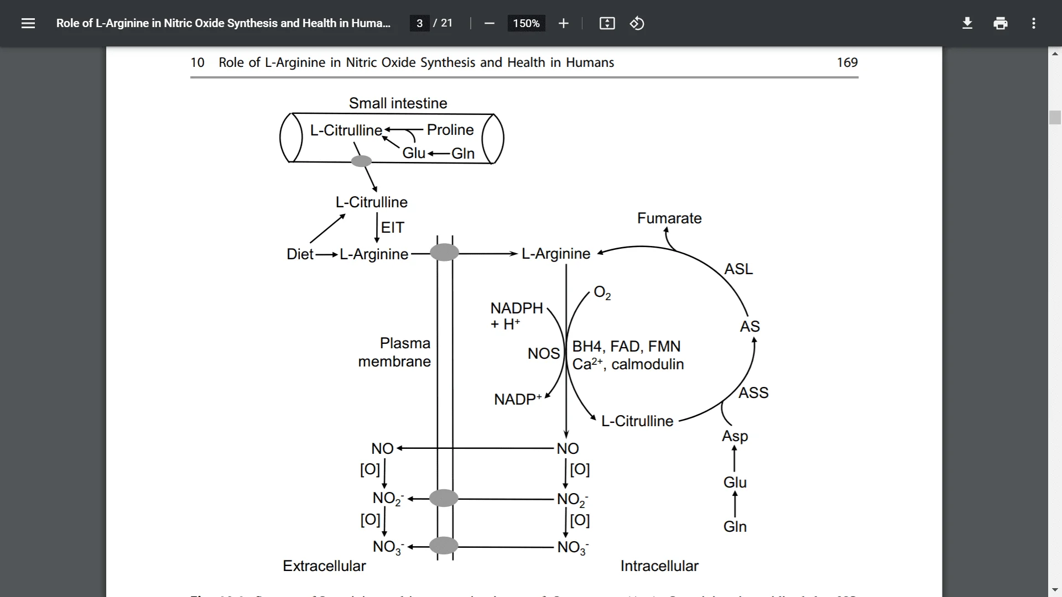Click the 'Plasma membrane' label
Viewport: 1062px width, 597px height.
394,352
